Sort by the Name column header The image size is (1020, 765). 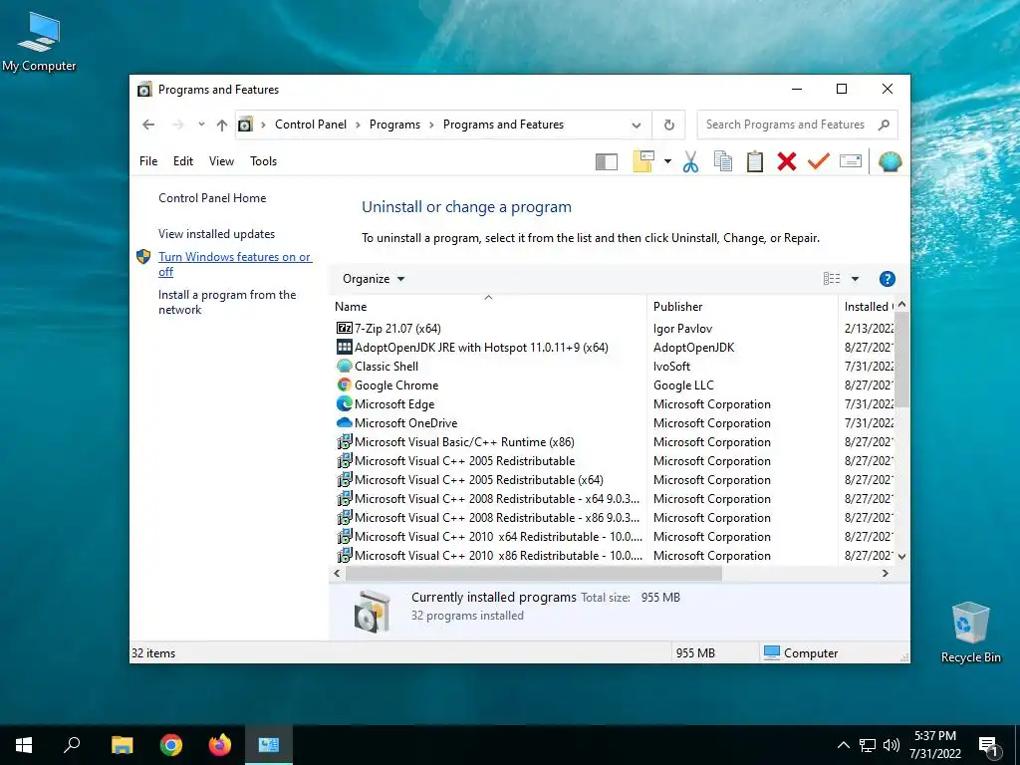click(488, 307)
